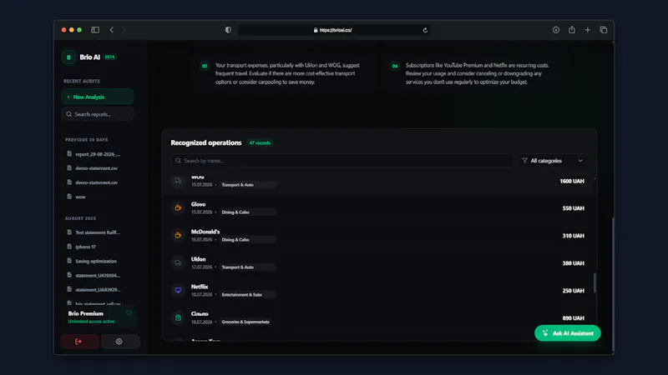Open the Iphone 17 report
This screenshot has height=375, width=668.
click(85, 247)
